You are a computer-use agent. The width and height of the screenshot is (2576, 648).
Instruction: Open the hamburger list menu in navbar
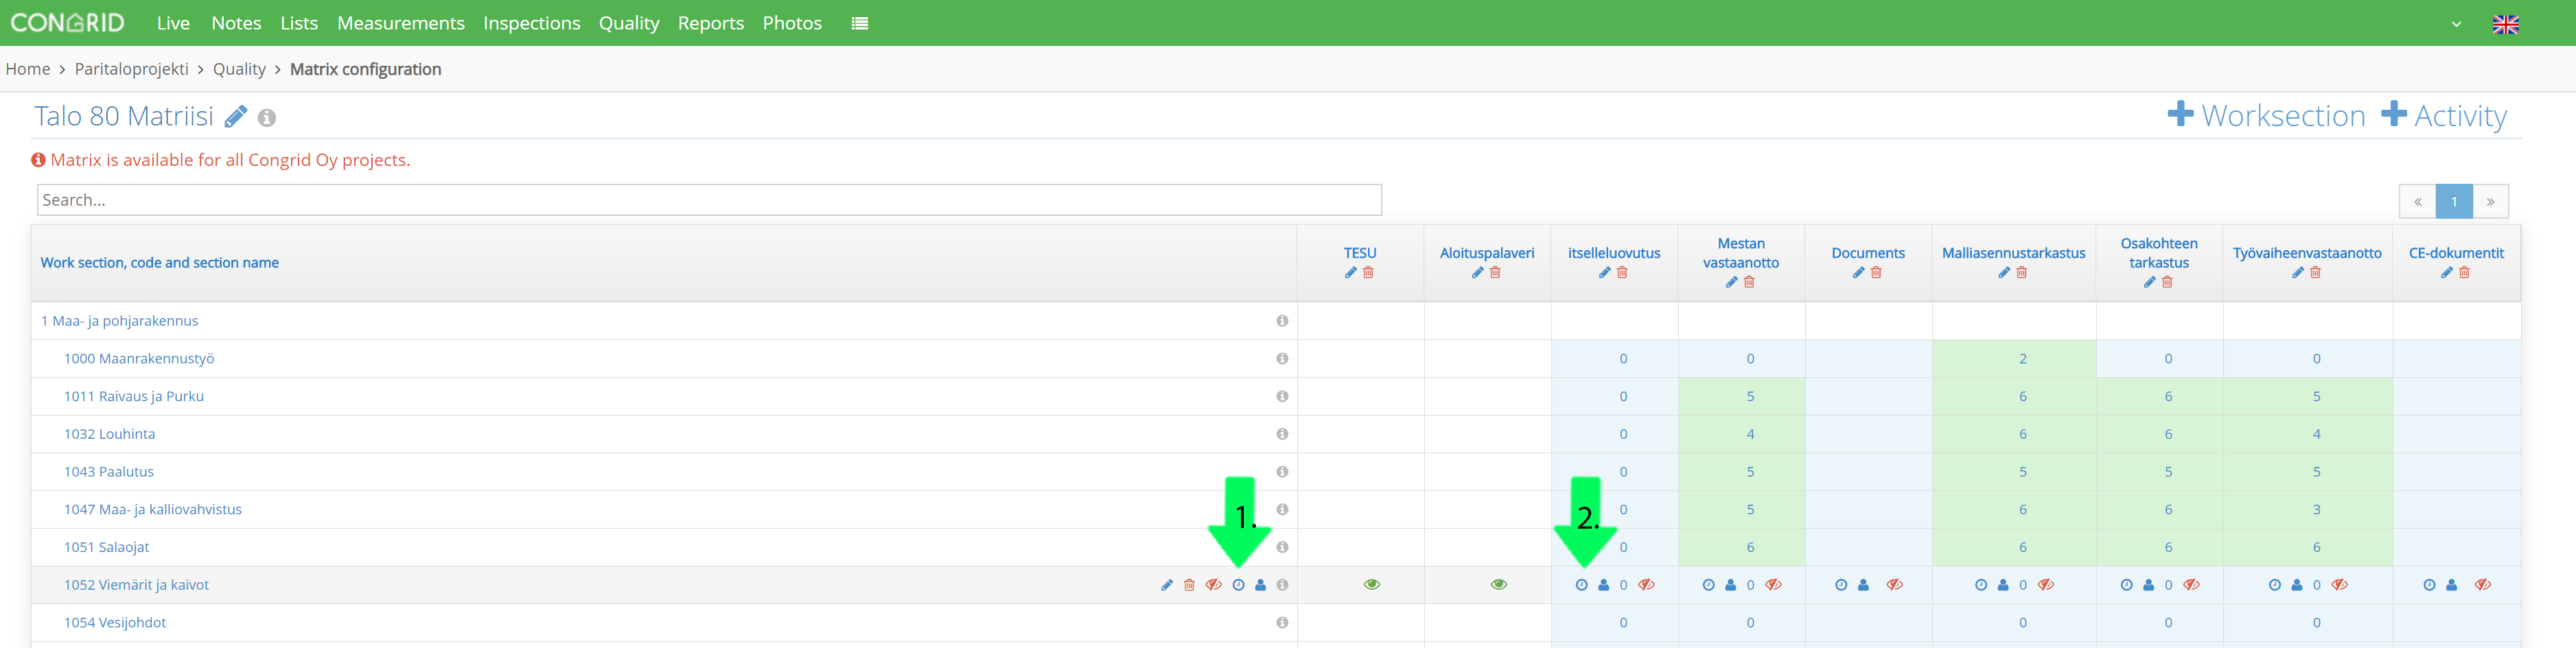[859, 23]
